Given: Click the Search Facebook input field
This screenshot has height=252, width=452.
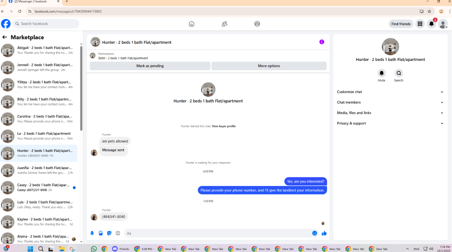Looking at the screenshot, I should pyautogui.click(x=46, y=24).
